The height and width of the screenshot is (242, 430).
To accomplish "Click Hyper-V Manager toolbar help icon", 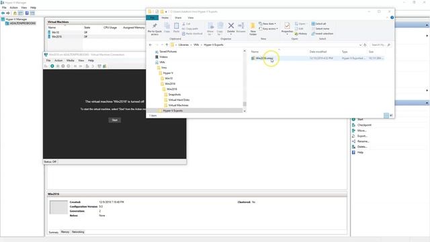I will point(27,13).
